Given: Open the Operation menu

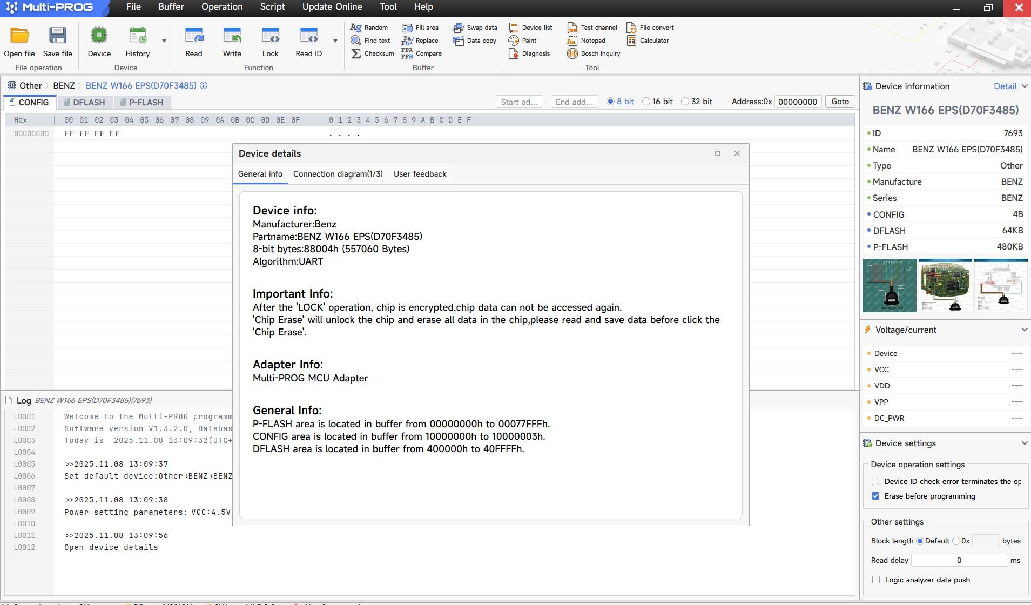Looking at the screenshot, I should click(x=221, y=7).
